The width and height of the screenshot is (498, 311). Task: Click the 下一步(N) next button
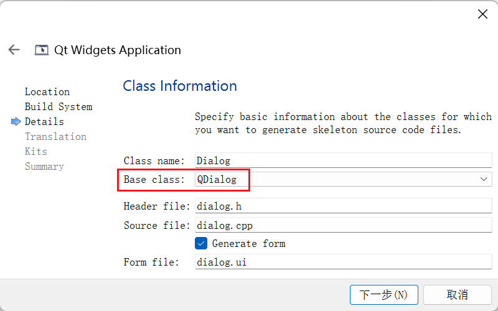click(x=383, y=295)
